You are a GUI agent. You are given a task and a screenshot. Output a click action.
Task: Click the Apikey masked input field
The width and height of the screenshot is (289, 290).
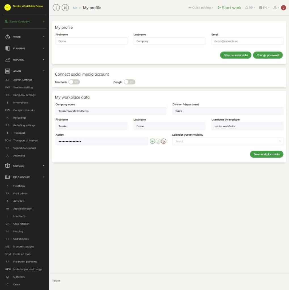[x=102, y=141]
